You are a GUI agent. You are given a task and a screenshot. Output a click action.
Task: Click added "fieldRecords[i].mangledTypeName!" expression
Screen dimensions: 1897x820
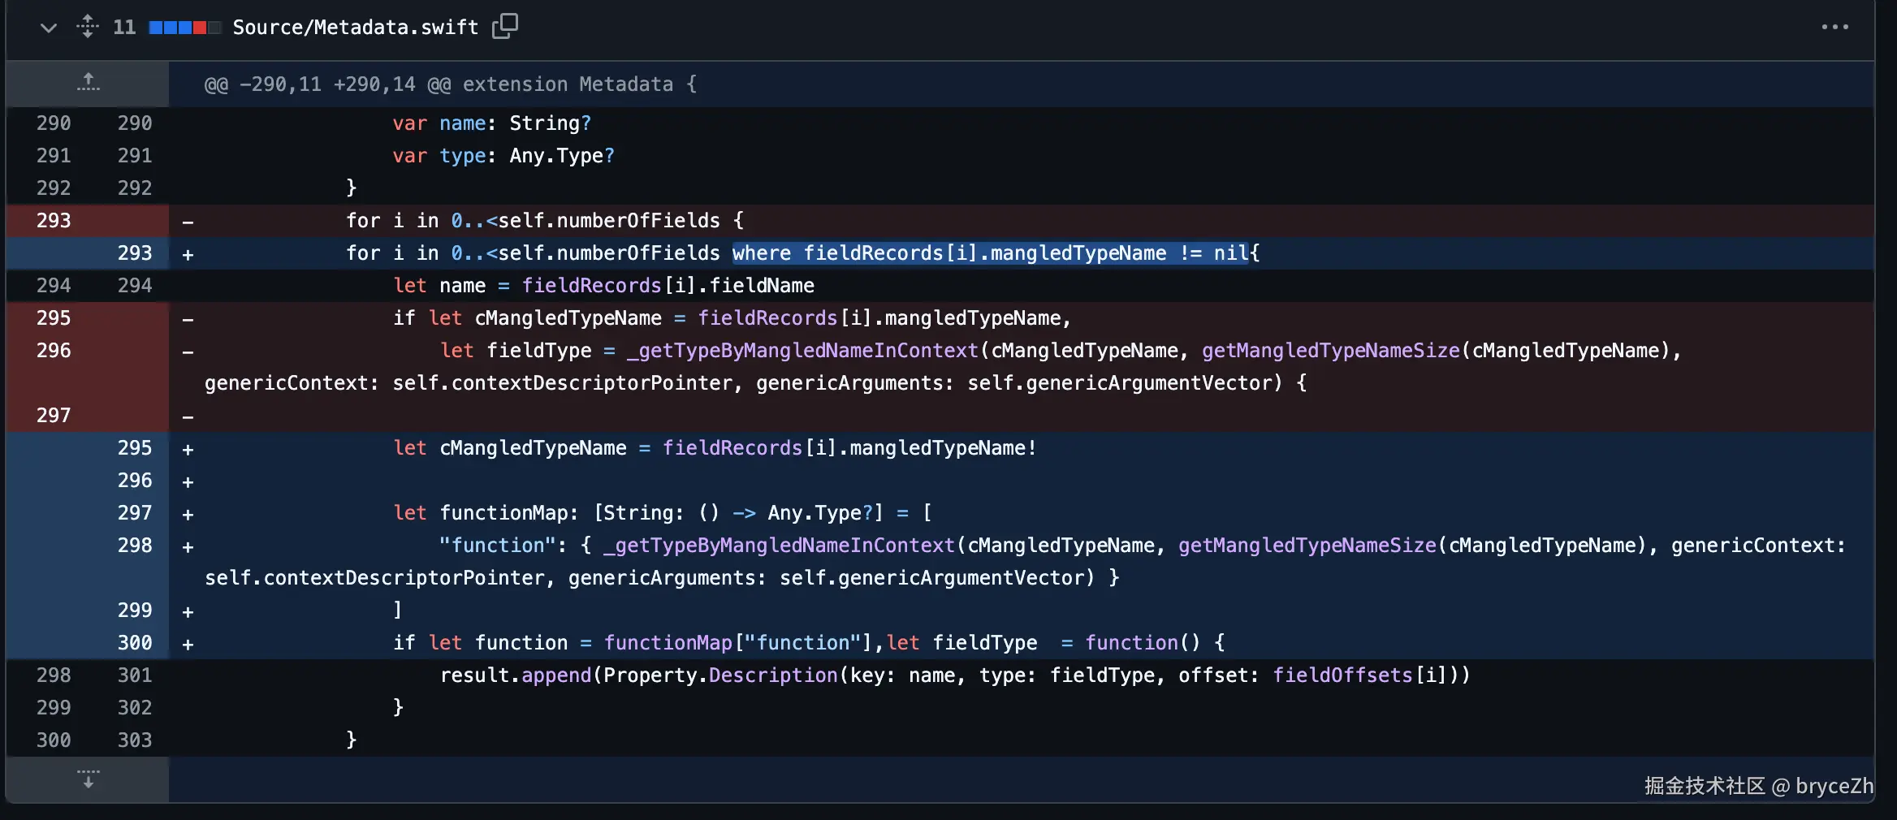[x=850, y=448]
